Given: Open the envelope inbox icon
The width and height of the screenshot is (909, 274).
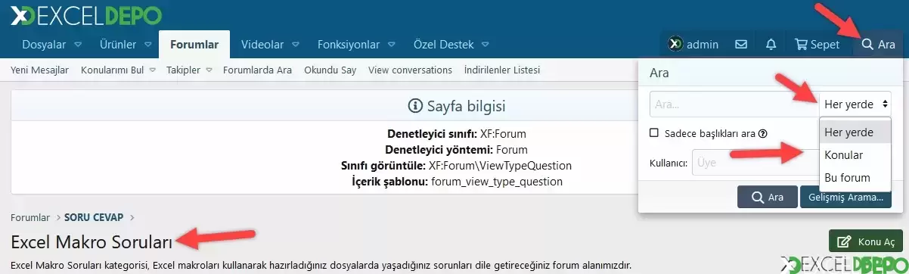Looking at the screenshot, I should [742, 45].
